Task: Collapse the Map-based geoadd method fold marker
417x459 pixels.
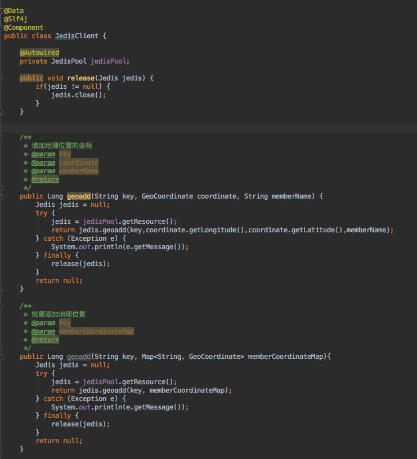Action: click(x=2, y=357)
